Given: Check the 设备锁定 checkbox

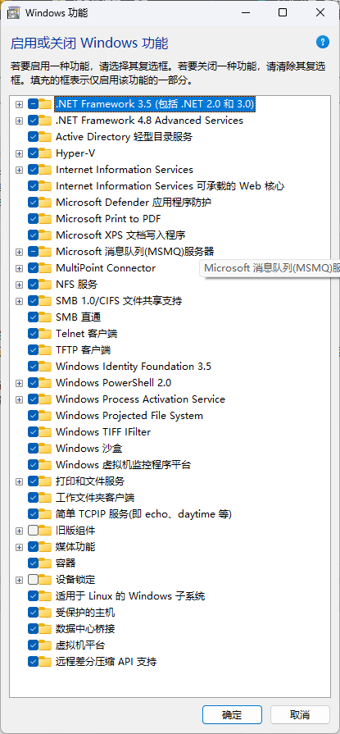Looking at the screenshot, I should pyautogui.click(x=34, y=580).
